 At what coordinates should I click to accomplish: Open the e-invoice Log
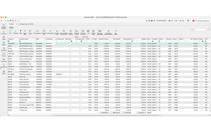click(x=88, y=32)
